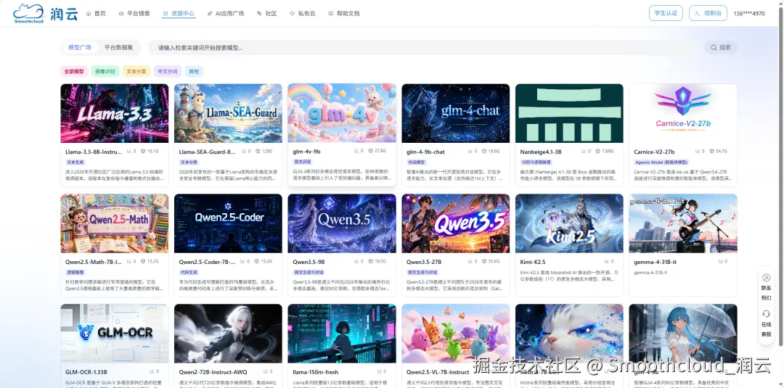Switch to the 模型广场 tab
Screen dimensions: 784x388
click(80, 47)
